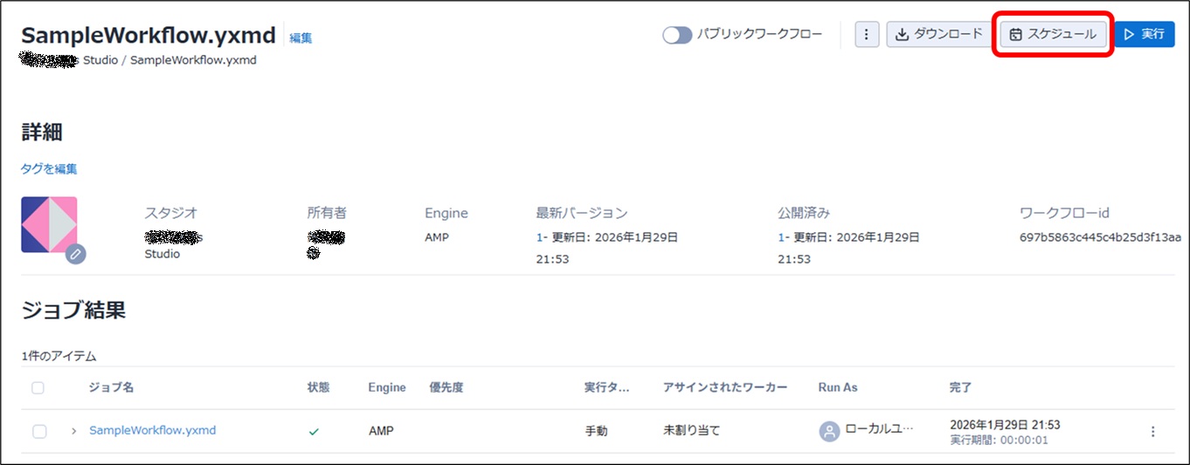This screenshot has height=465, width=1190.
Task: Toggle the パブリックワークフロー switch
Action: [677, 35]
